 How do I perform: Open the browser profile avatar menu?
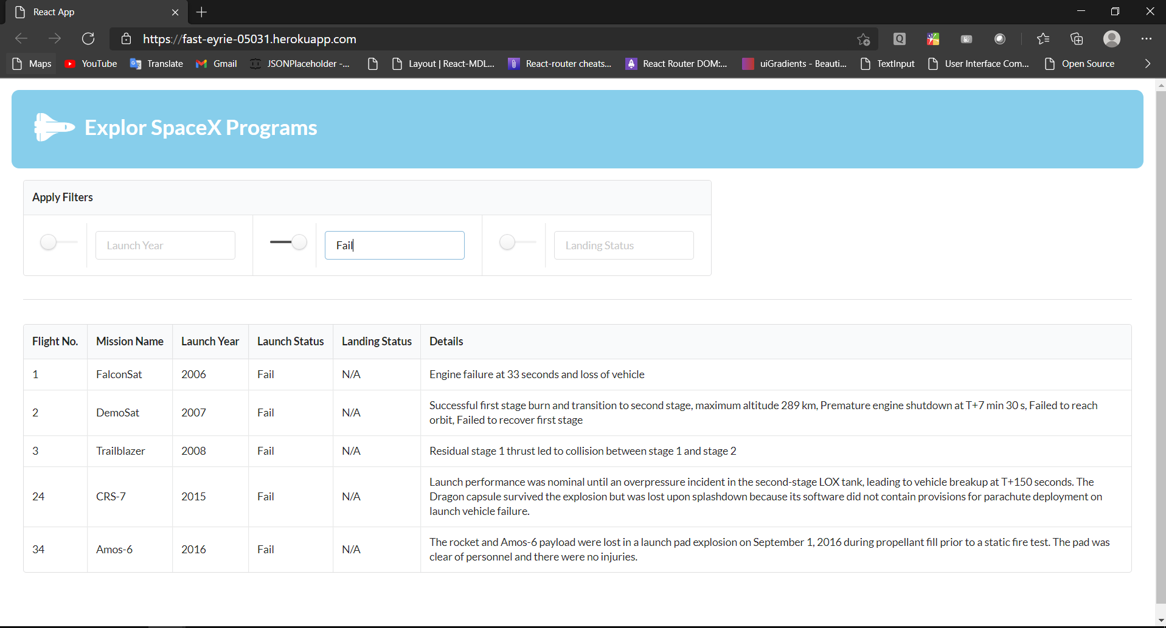point(1112,38)
